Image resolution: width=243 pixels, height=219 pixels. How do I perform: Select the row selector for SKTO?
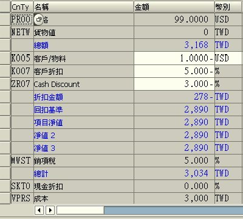(x=5, y=186)
